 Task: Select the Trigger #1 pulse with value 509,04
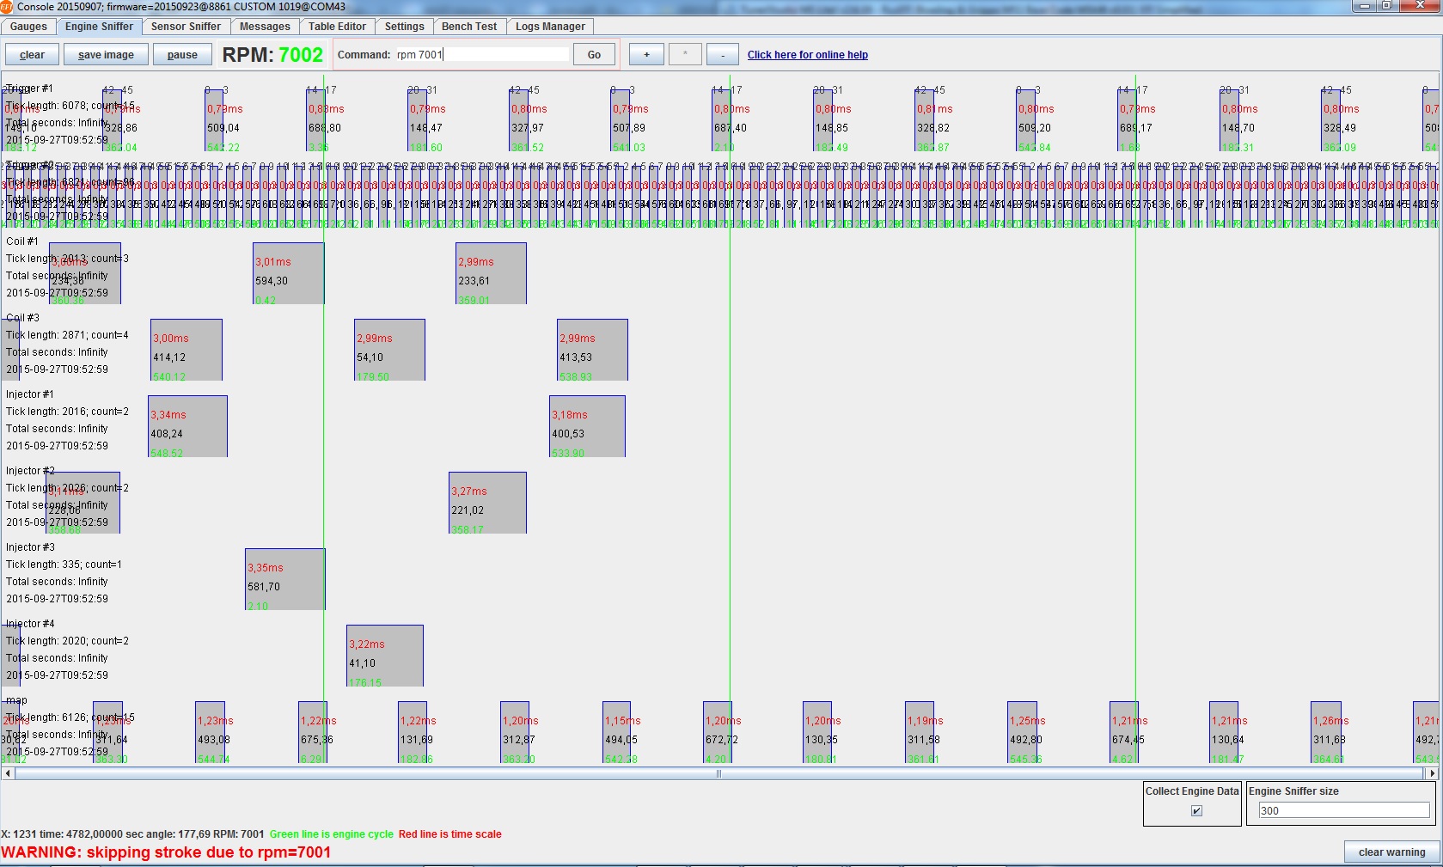tap(214, 121)
